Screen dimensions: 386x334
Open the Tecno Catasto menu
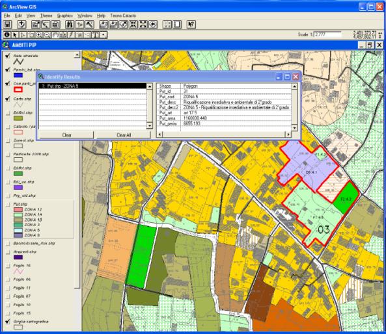pos(123,16)
